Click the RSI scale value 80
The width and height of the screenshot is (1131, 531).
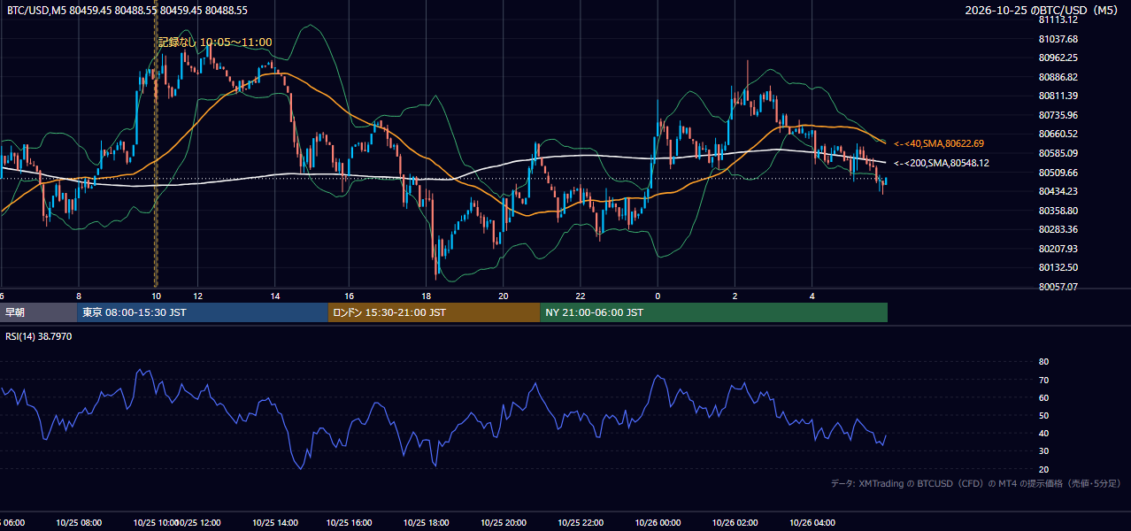(x=1043, y=362)
